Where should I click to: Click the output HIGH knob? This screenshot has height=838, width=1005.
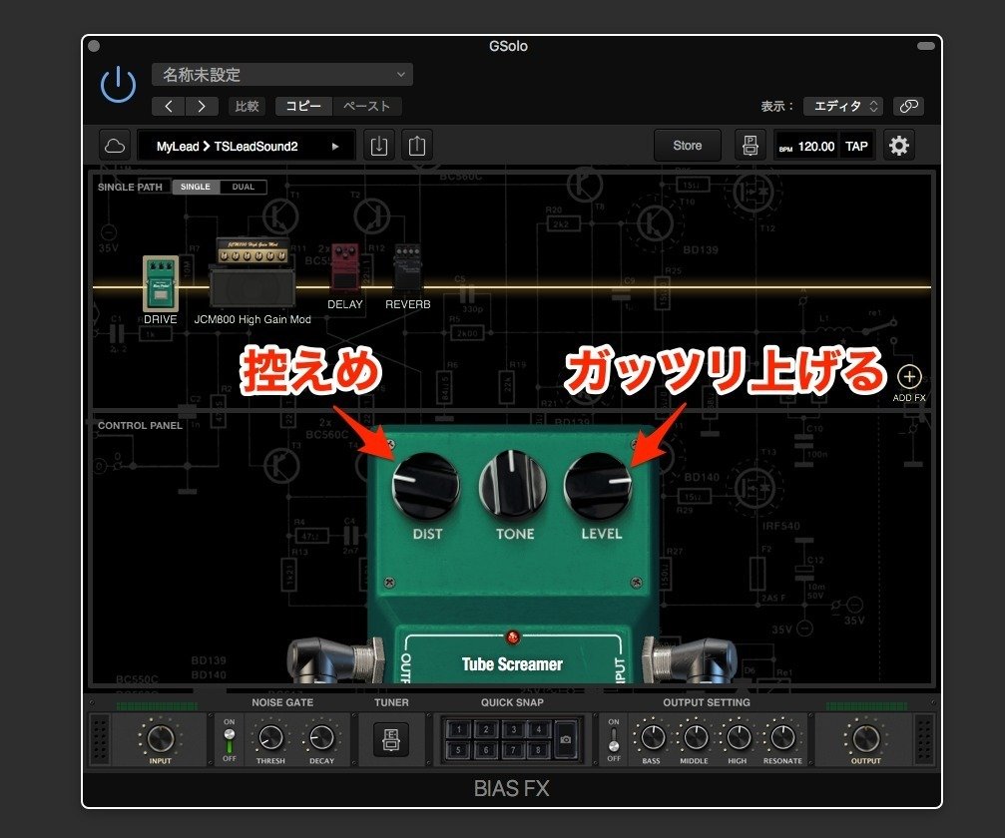click(x=738, y=737)
